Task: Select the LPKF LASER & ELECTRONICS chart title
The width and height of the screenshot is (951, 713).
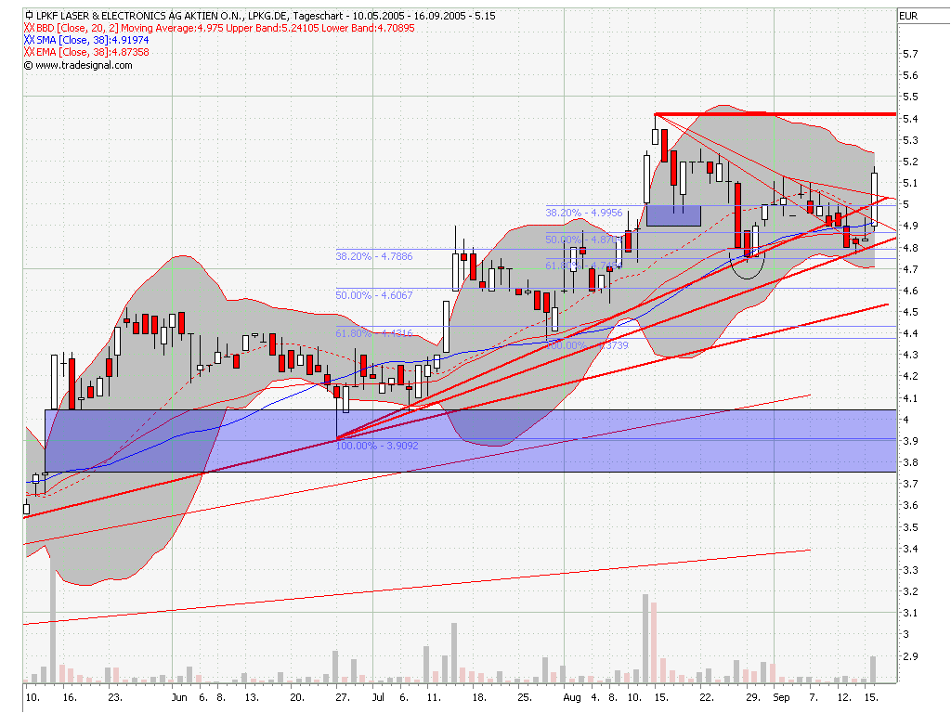Action: pos(266,16)
